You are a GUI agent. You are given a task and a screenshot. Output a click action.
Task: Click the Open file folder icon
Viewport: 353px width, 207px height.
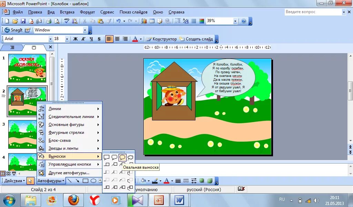point(15,21)
